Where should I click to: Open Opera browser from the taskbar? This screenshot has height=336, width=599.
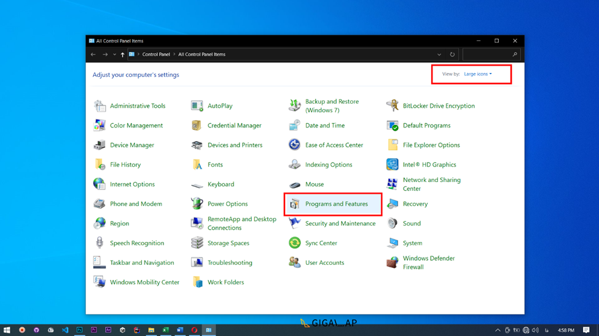coord(194,330)
